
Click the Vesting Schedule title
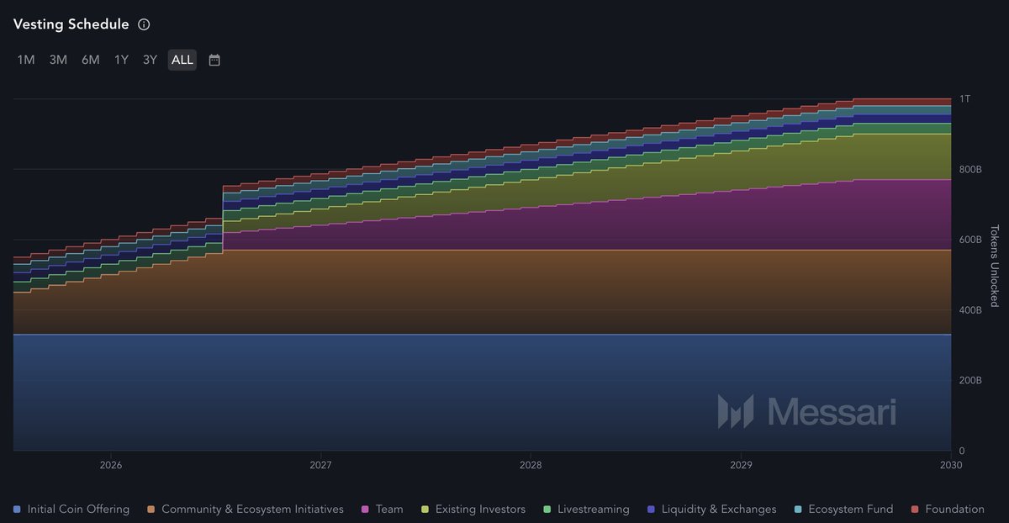[71, 24]
